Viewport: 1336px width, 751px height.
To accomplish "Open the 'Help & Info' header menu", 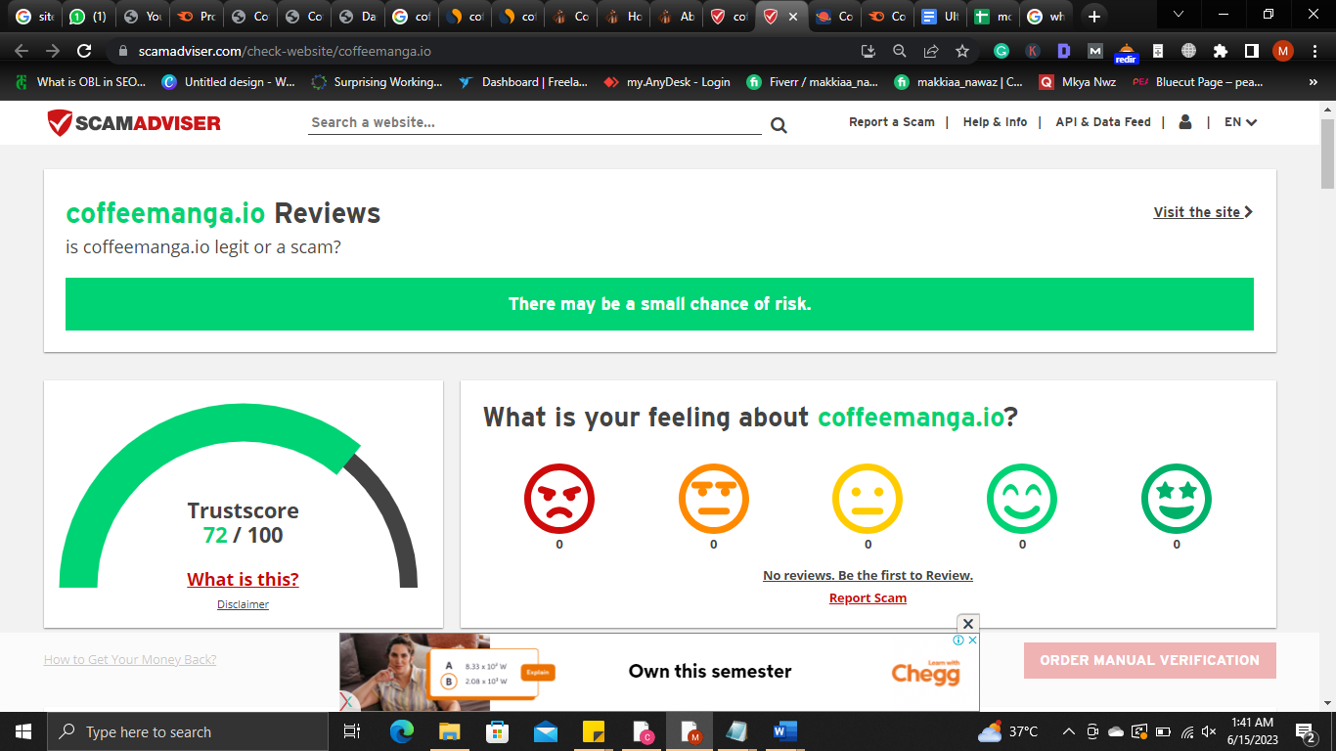I will (x=995, y=122).
